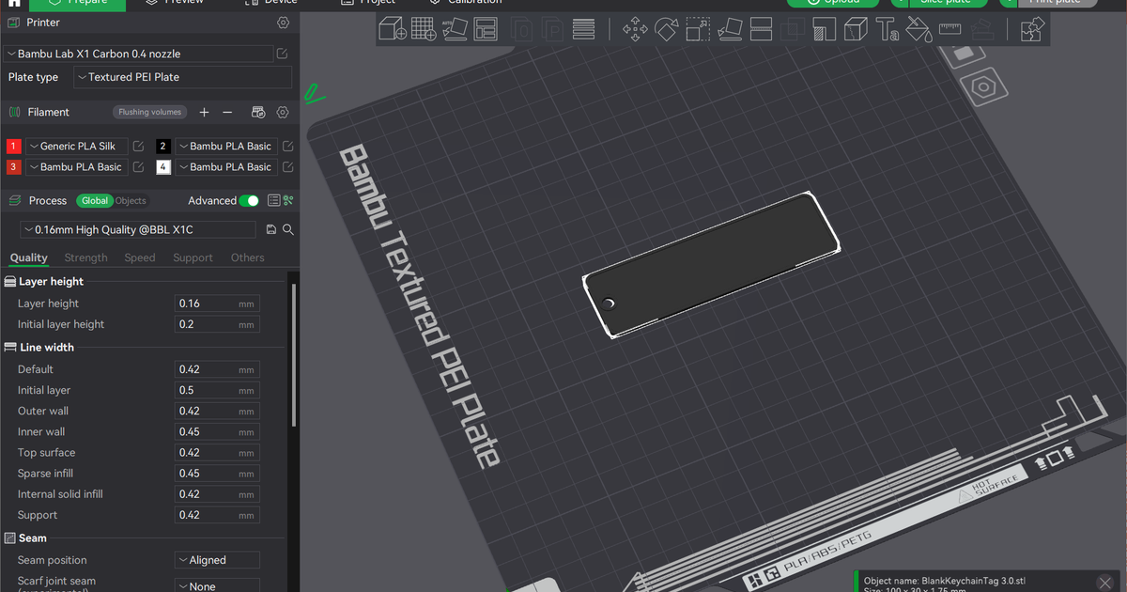Disable the Advanced process toggle
Viewport: 1127px width, 592px height.
(x=249, y=200)
